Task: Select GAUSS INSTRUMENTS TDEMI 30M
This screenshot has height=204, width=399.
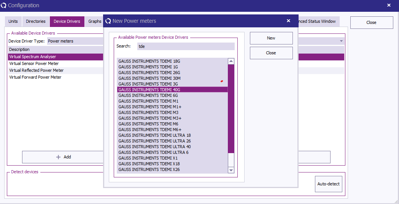Action: tap(172, 78)
